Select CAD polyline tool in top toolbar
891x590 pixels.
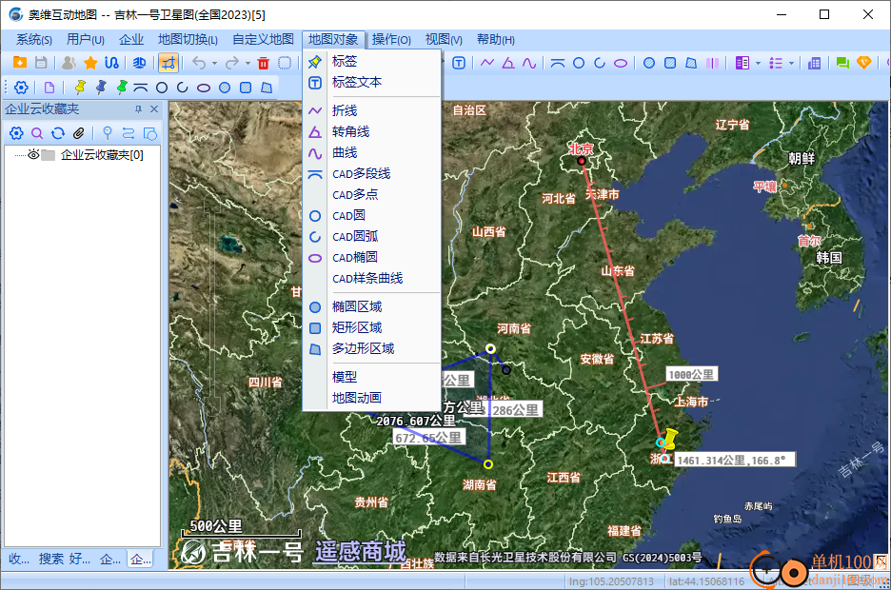tap(558, 63)
